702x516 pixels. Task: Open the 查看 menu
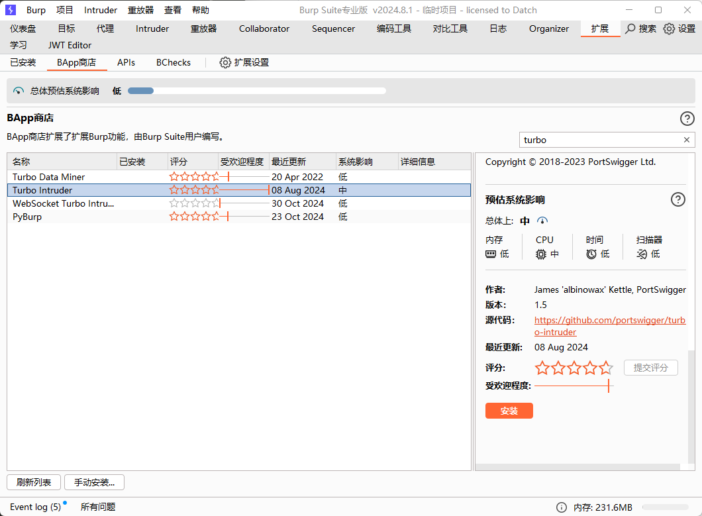(x=173, y=10)
